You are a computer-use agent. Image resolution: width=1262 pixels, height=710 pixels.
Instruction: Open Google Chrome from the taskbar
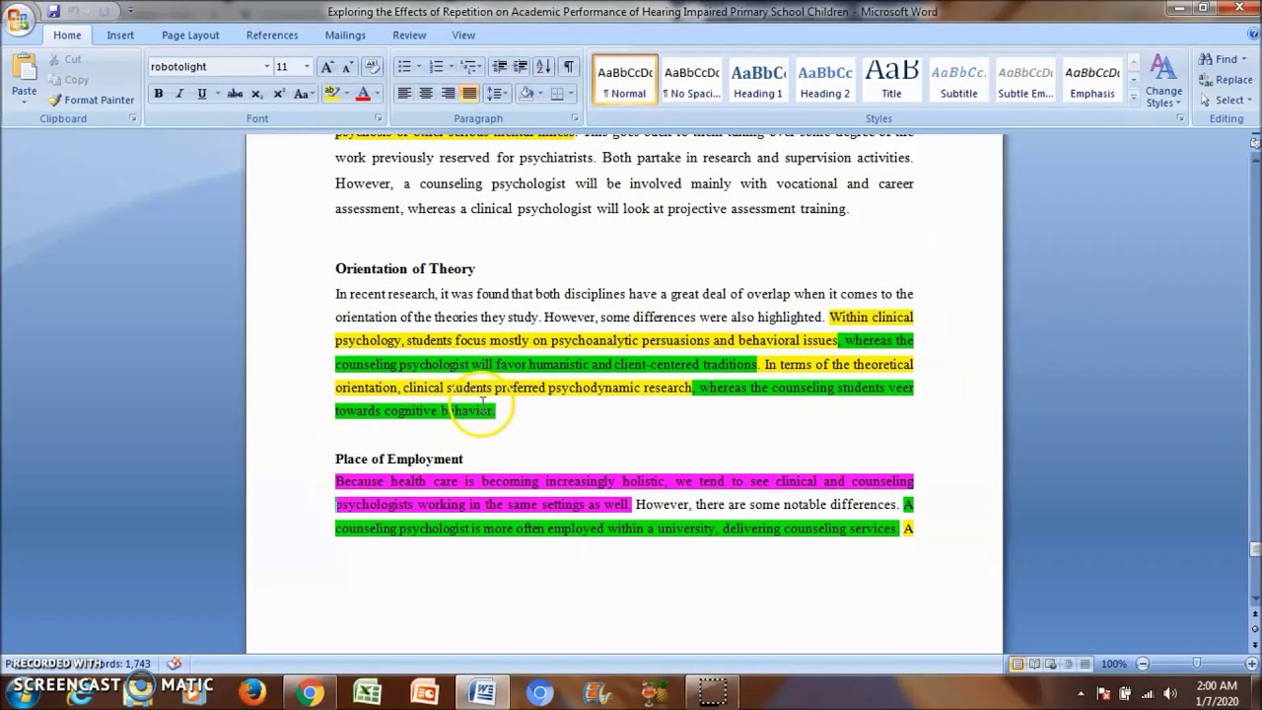tap(310, 692)
